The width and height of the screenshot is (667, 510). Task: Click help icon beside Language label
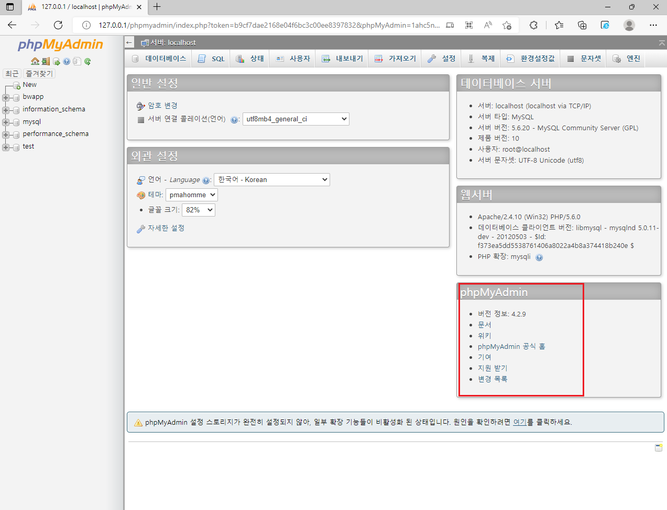(206, 180)
